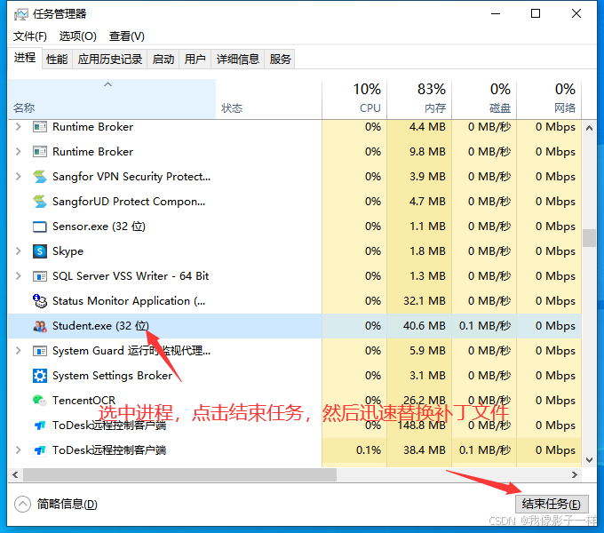Sort by the 状态 column header
This screenshot has width=604, height=533.
click(268, 99)
